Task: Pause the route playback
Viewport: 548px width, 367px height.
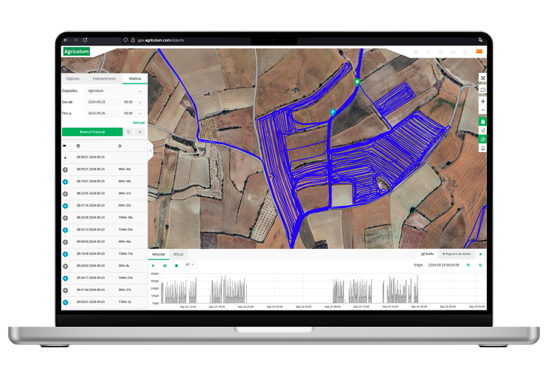Action: pos(165,265)
